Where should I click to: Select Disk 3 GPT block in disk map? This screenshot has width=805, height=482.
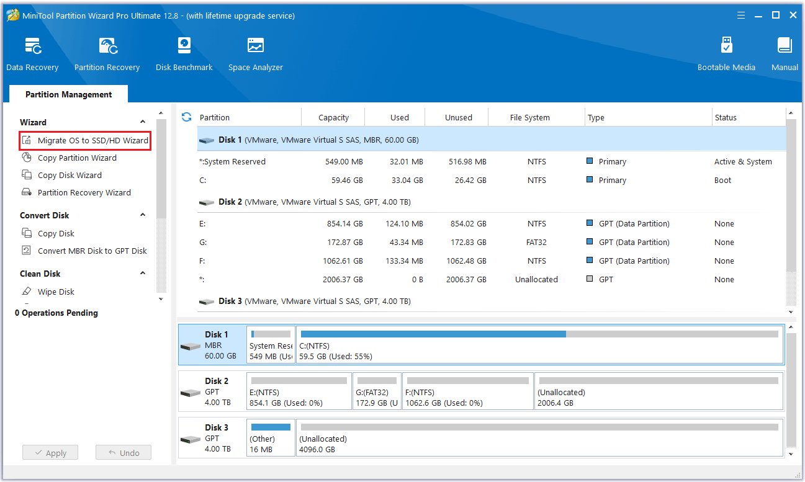tap(212, 437)
